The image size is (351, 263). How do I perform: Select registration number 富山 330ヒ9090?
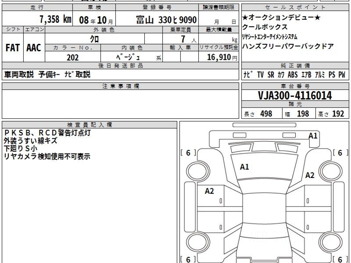tap(166, 20)
